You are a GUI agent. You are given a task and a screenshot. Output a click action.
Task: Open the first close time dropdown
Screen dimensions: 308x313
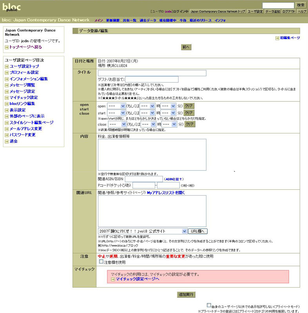[117, 124]
